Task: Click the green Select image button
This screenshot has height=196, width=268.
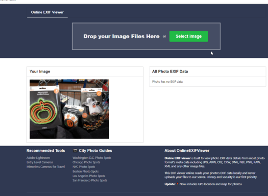Action: [189, 36]
